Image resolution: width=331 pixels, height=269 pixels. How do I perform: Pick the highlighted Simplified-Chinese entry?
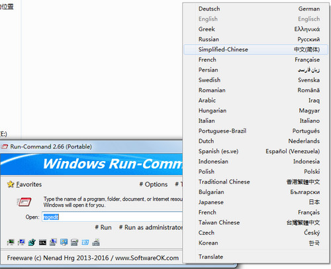(256, 50)
